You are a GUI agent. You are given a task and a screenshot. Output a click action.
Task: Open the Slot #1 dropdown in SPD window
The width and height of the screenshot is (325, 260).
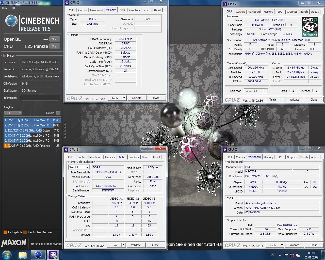point(79,167)
